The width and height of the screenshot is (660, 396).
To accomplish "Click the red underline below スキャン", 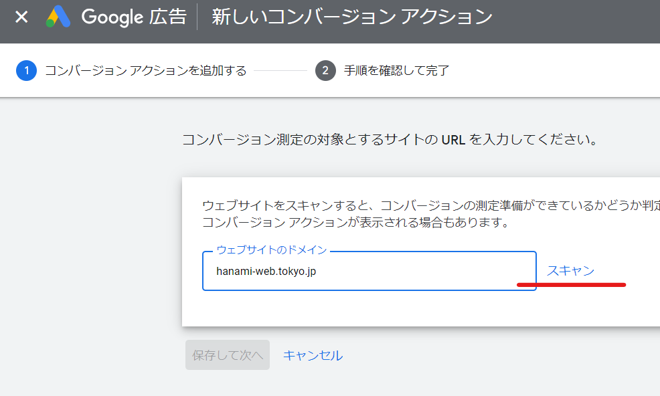I will pos(571,285).
